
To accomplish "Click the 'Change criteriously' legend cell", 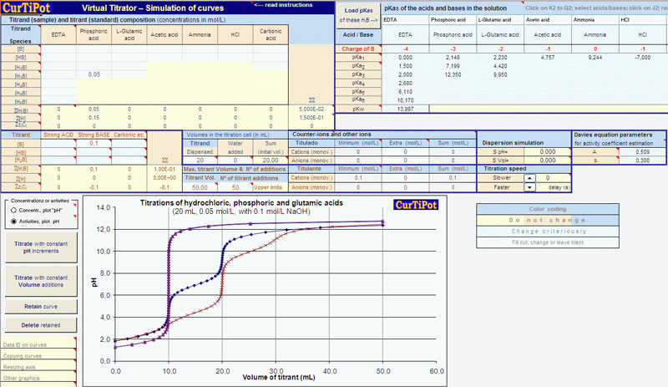I will (548, 232).
